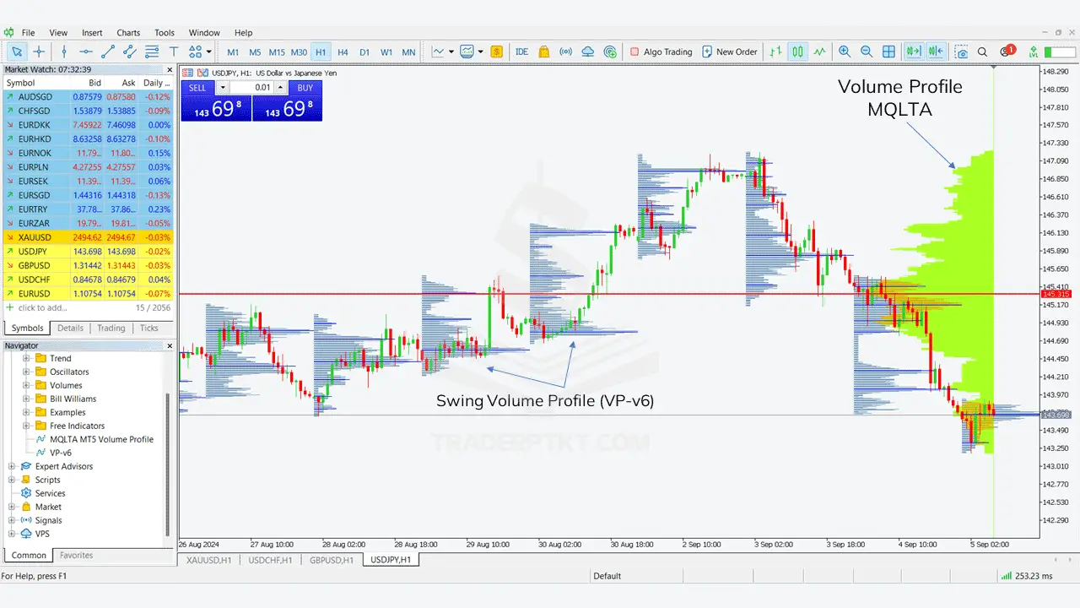Image resolution: width=1080 pixels, height=608 pixels.
Task: Open the Insert menu
Action: click(x=94, y=33)
